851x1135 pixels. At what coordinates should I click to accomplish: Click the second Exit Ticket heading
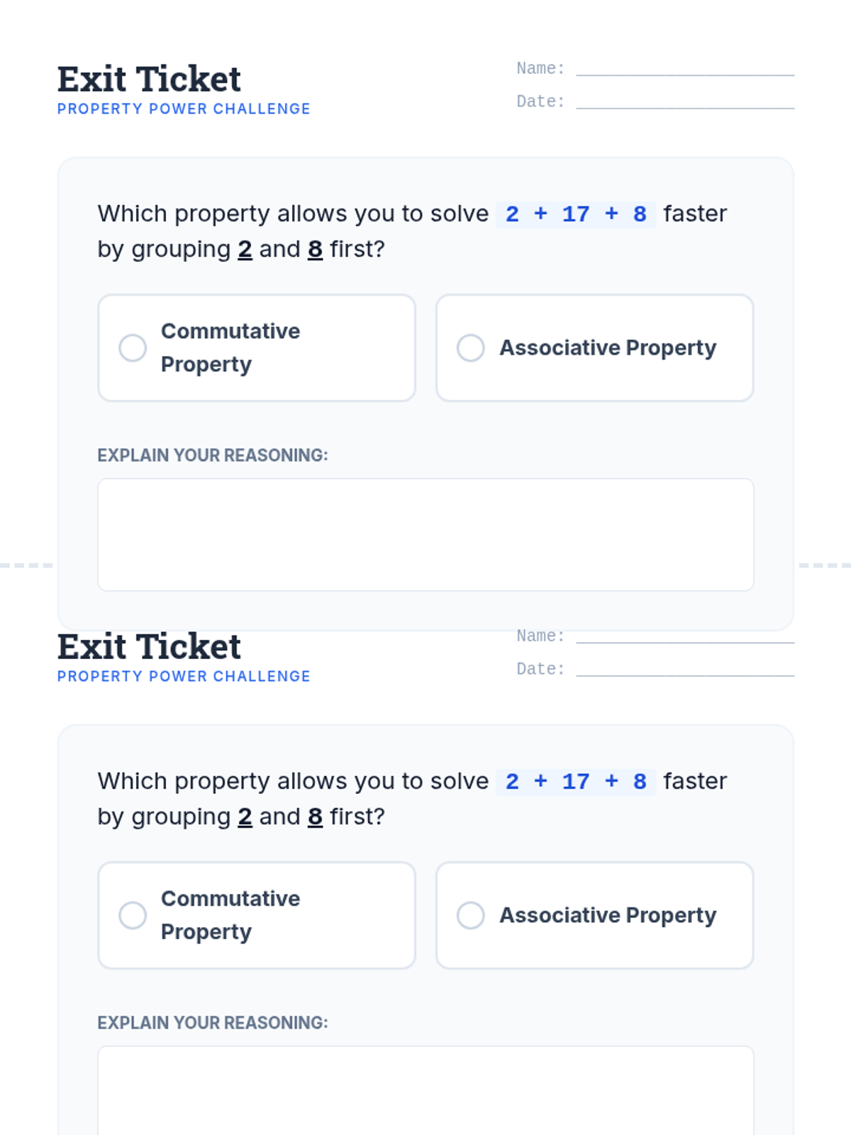tap(149, 646)
